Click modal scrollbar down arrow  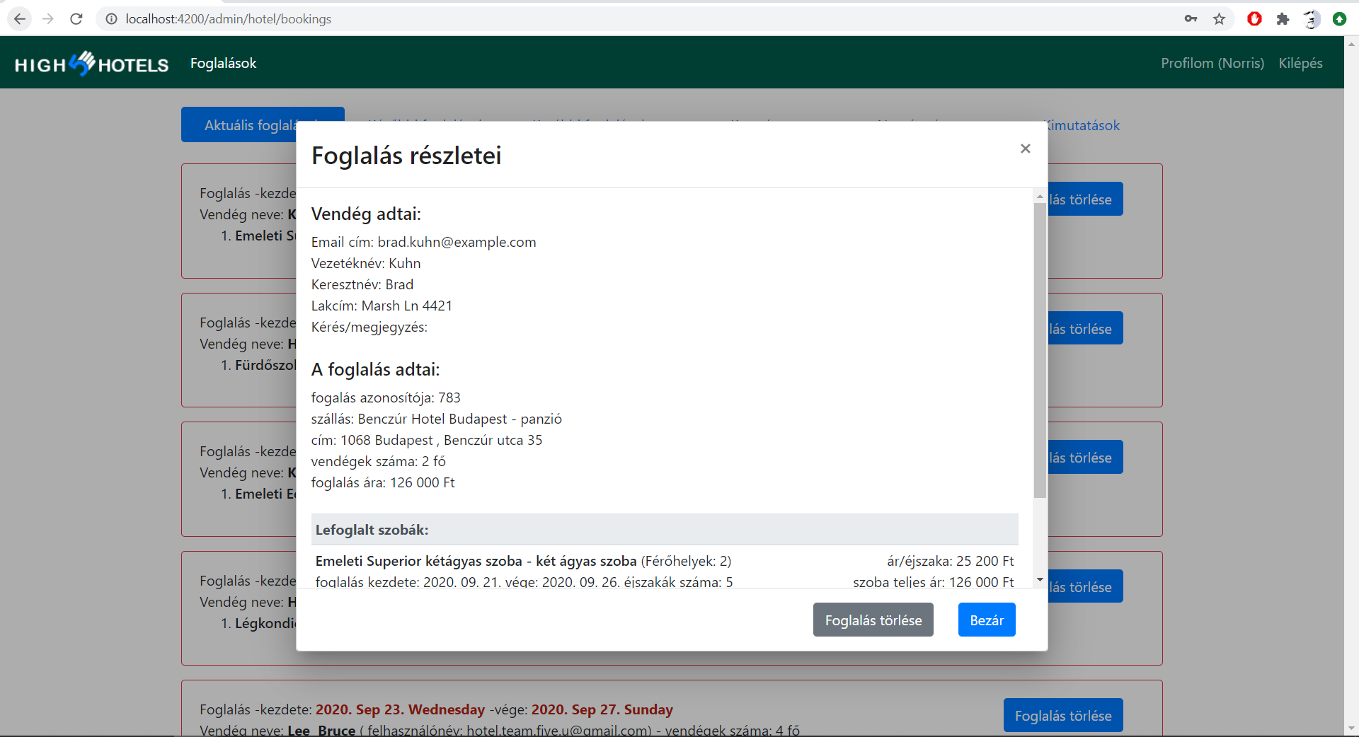(1040, 580)
